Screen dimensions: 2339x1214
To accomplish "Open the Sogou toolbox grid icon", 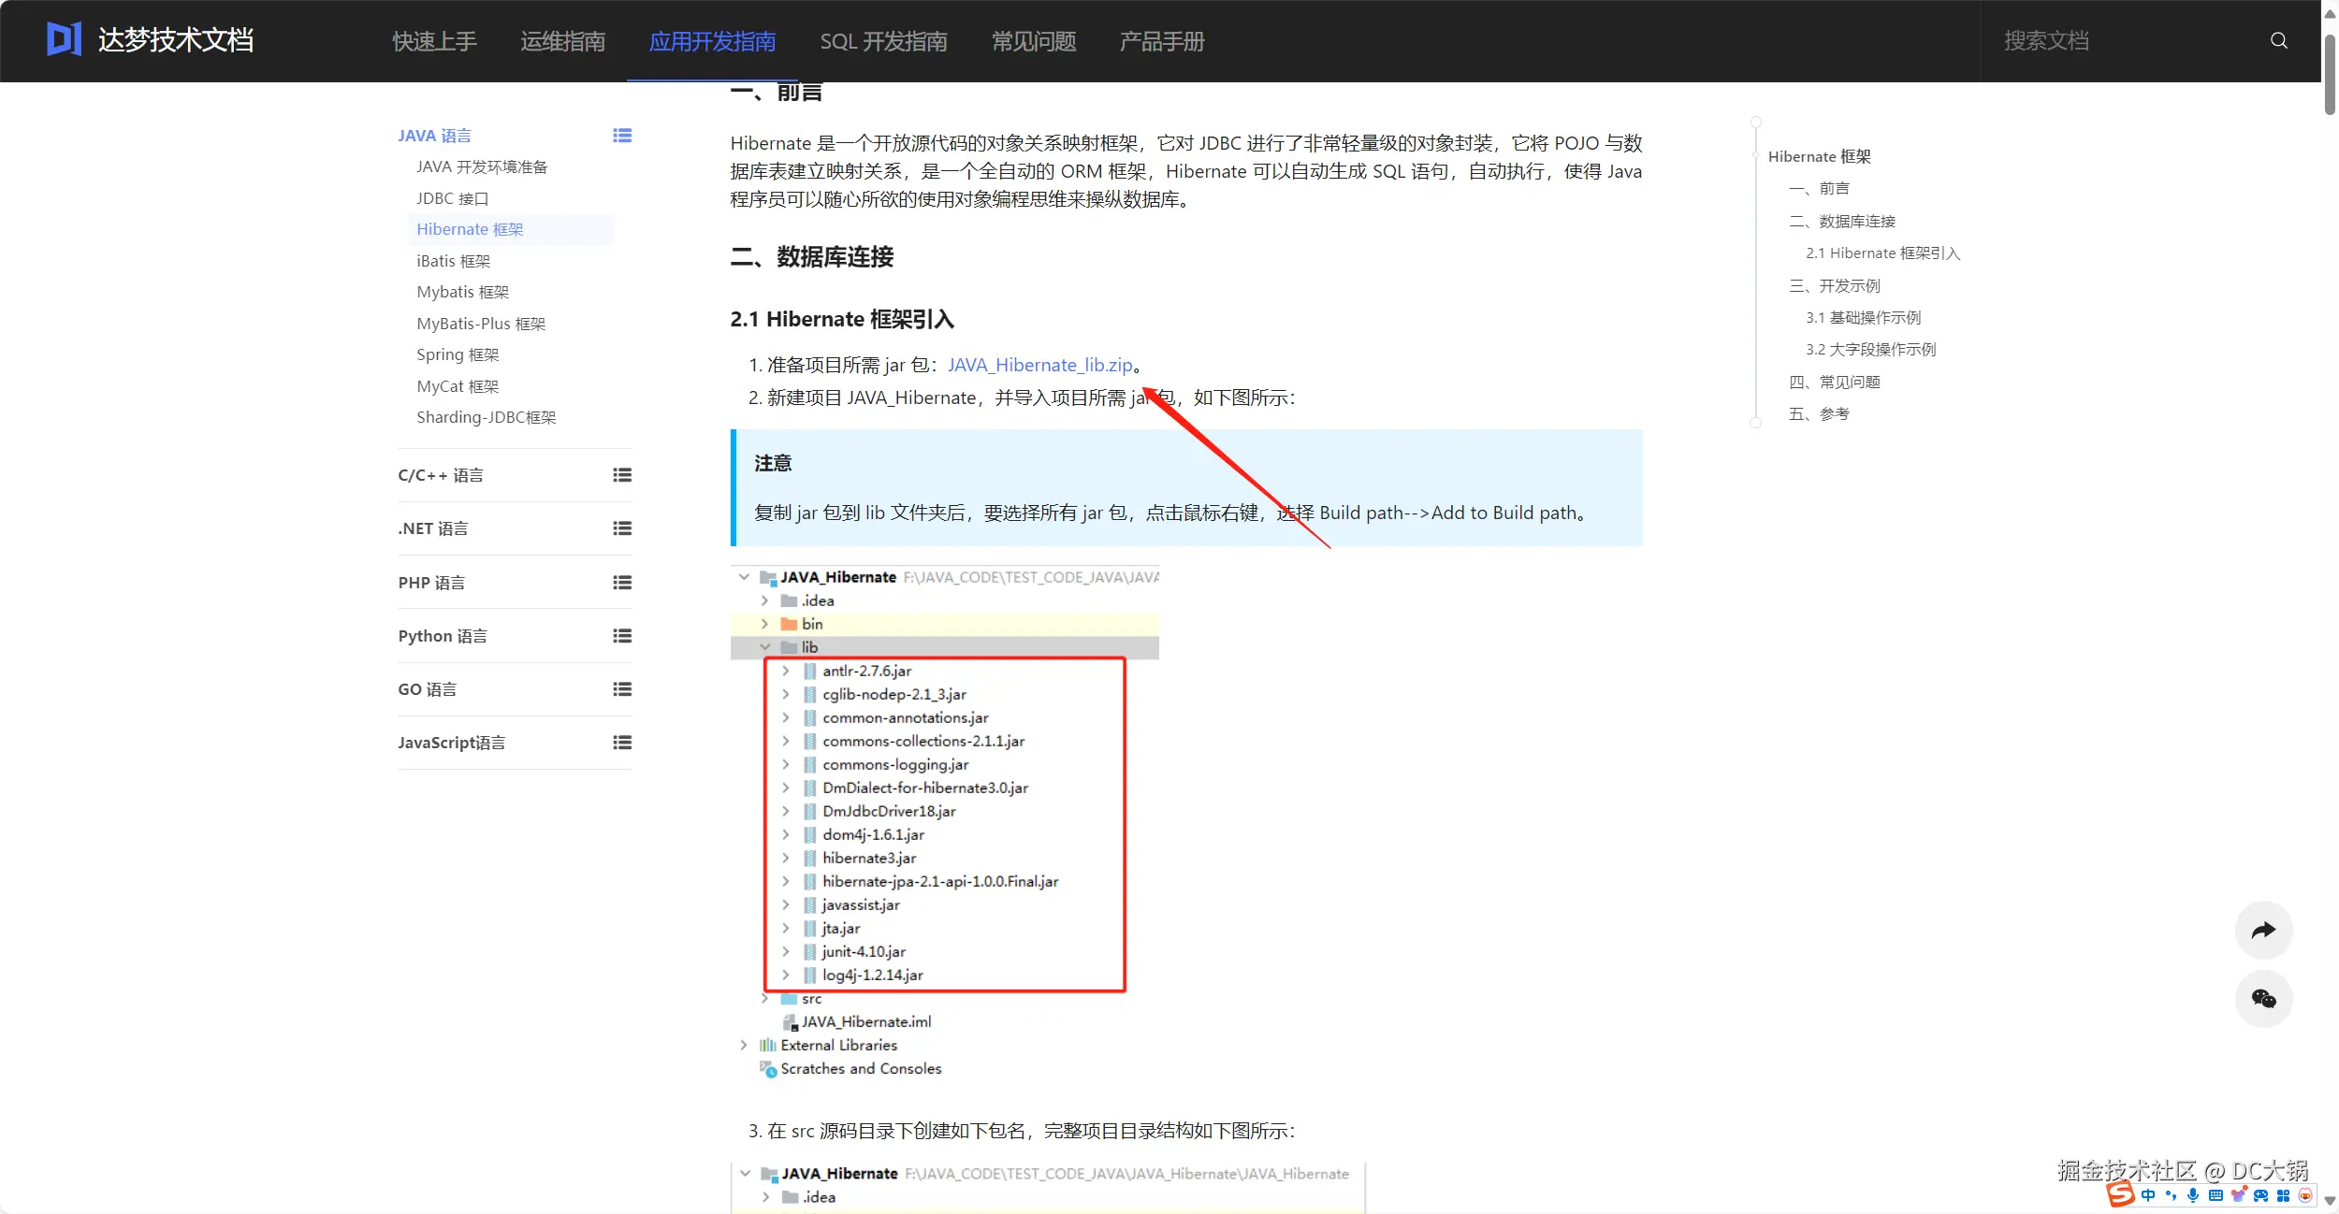I will 2283,1197.
